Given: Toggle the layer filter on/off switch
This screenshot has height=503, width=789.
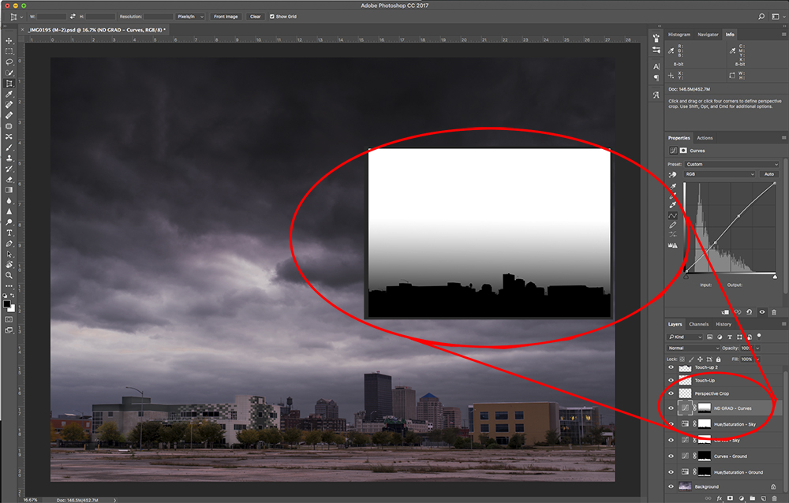Looking at the screenshot, I should point(759,336).
